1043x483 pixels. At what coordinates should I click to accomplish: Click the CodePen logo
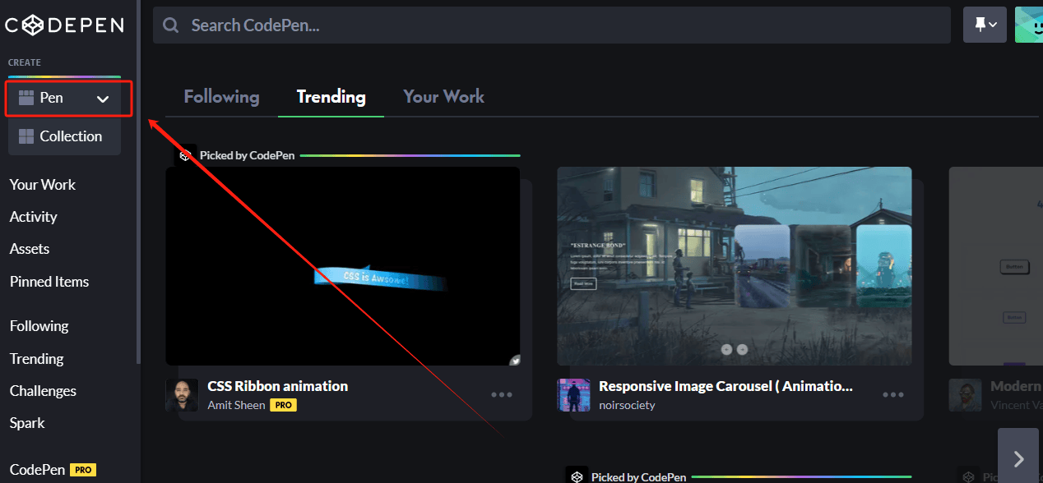click(x=64, y=25)
